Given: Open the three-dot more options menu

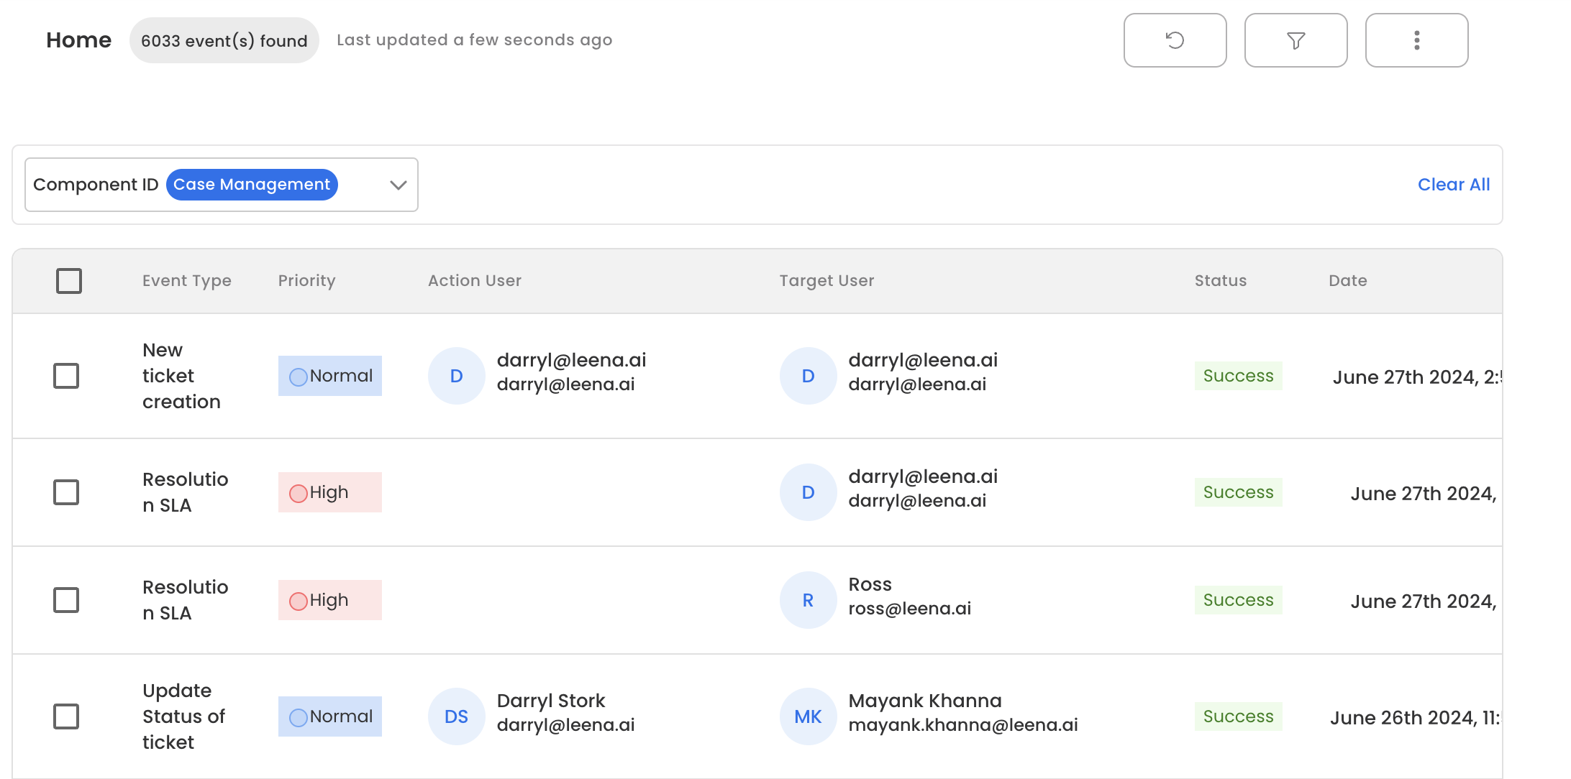Looking at the screenshot, I should tap(1416, 40).
